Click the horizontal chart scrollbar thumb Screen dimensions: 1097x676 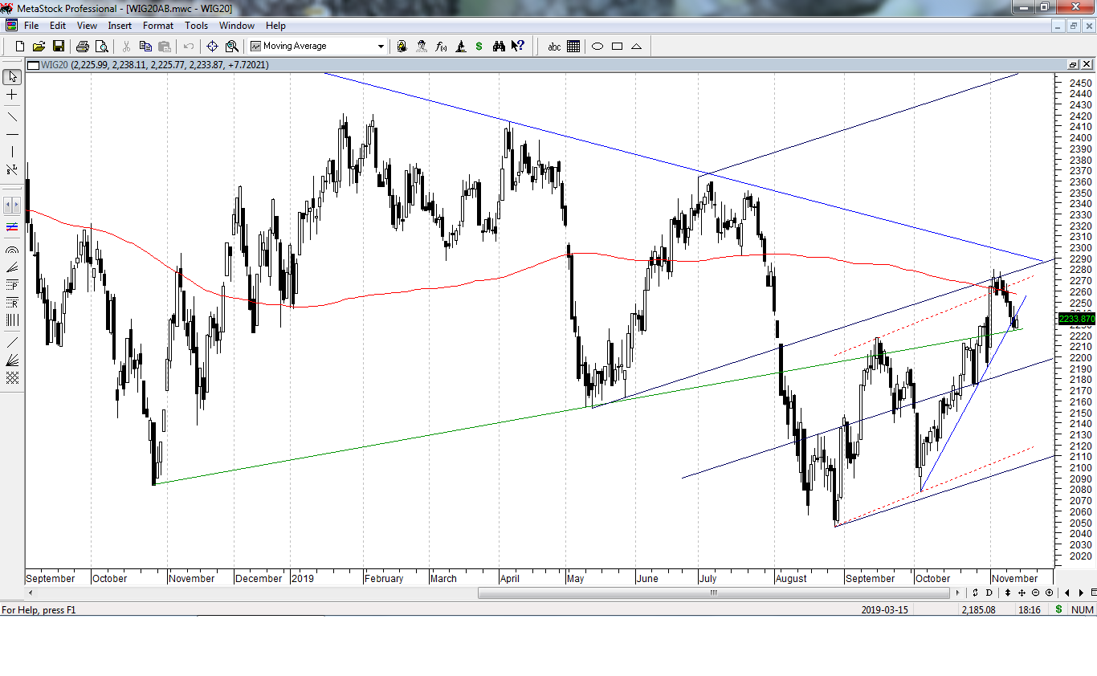click(712, 593)
